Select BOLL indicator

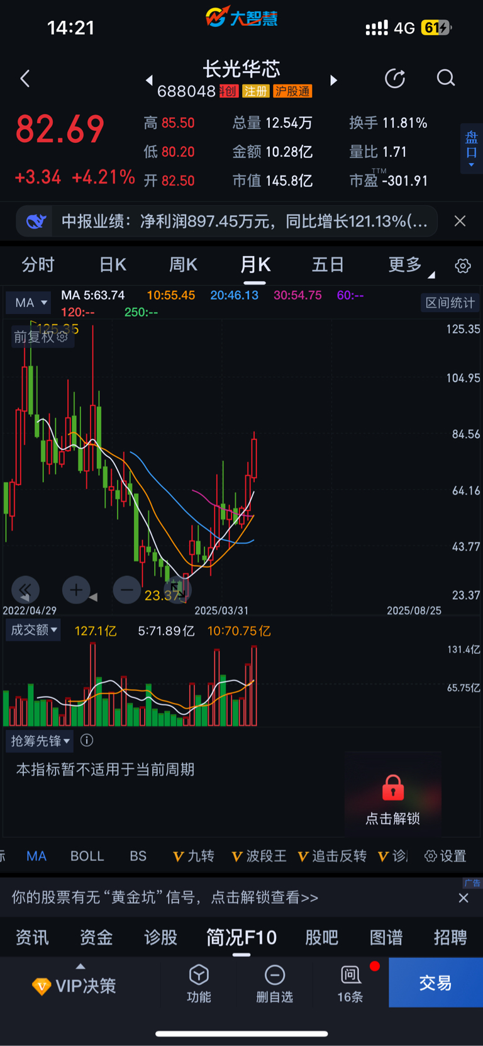pyautogui.click(x=87, y=856)
